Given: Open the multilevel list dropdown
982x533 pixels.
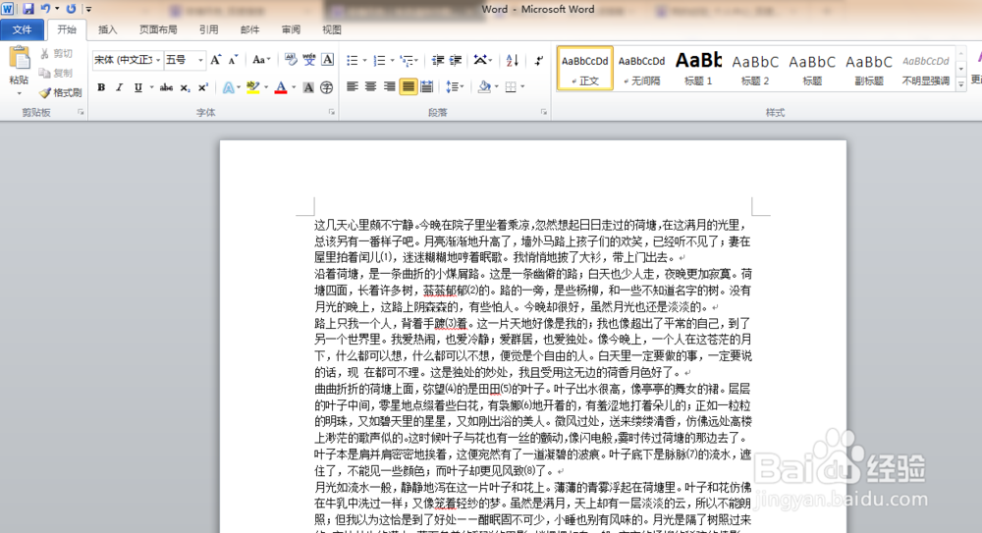Looking at the screenshot, I should [409, 60].
